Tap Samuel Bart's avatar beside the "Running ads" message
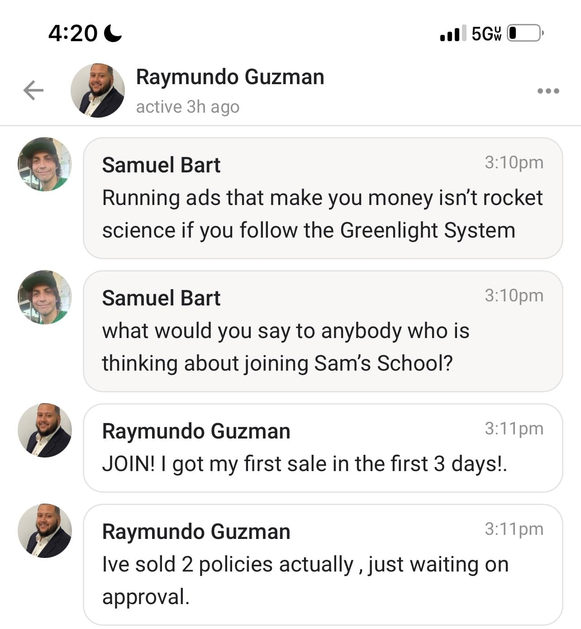 tap(44, 164)
